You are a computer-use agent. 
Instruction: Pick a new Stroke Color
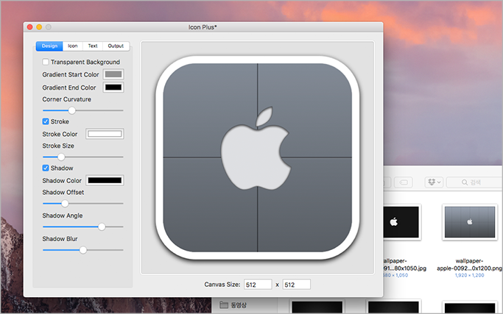[105, 134]
